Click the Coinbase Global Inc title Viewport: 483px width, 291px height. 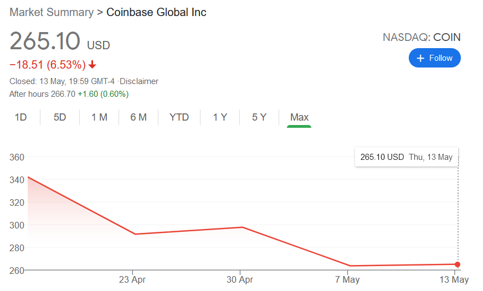[156, 12]
